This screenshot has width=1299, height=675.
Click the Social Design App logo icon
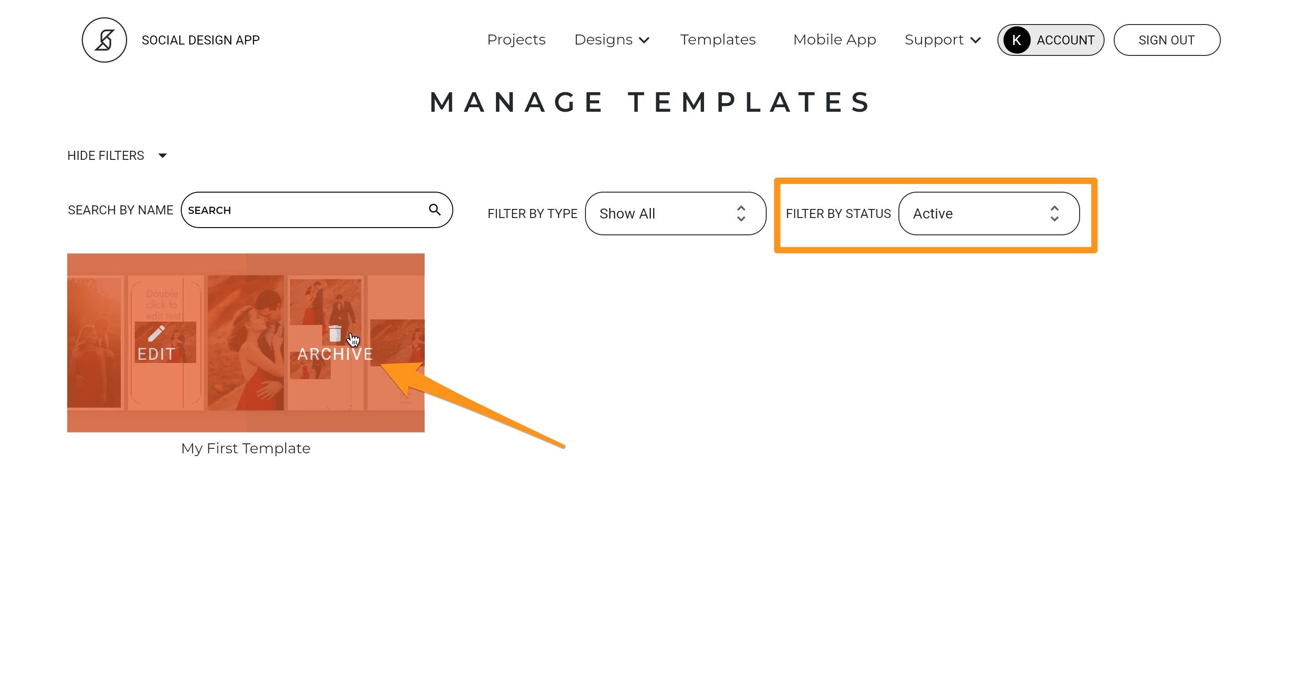pyautogui.click(x=104, y=40)
